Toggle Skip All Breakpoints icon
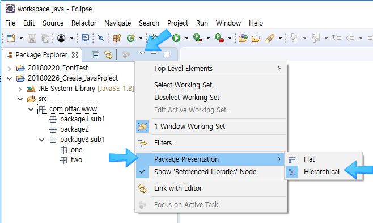 pyautogui.click(x=101, y=38)
